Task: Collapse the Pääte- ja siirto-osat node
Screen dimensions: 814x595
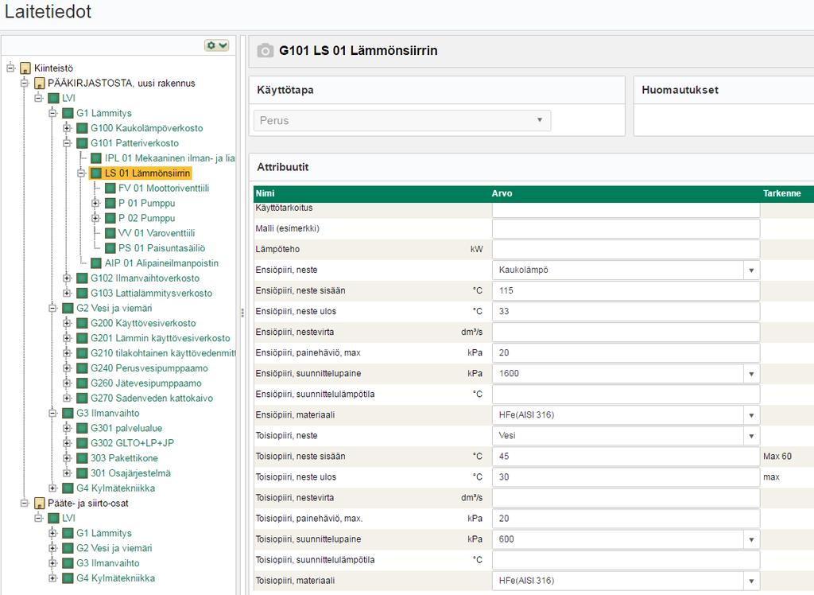Action: point(25,503)
